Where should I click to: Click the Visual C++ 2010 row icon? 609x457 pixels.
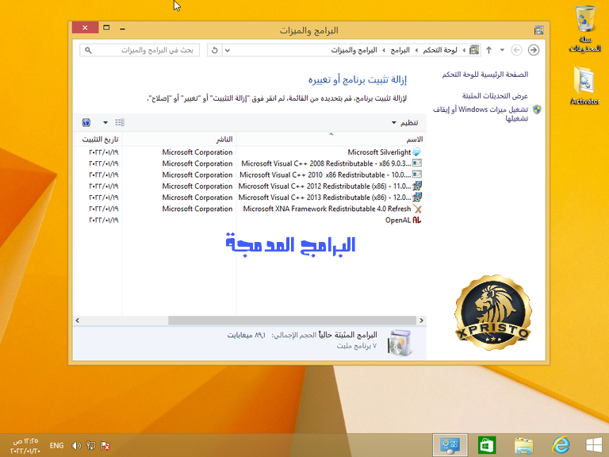click(x=417, y=175)
